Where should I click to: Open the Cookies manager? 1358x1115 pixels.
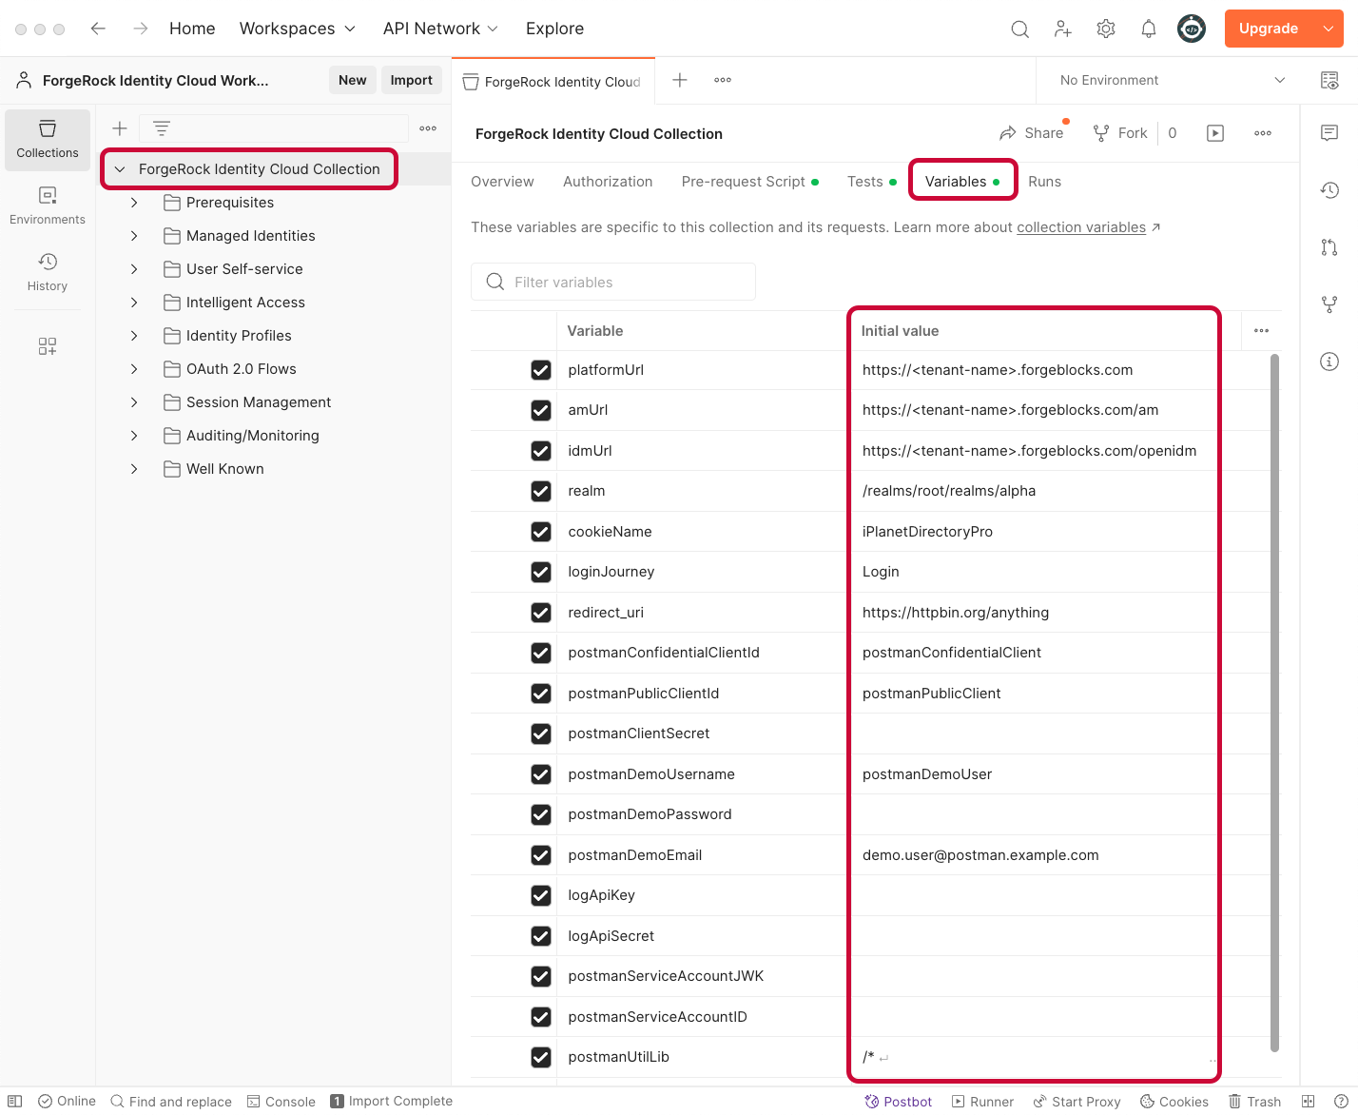[1174, 1101]
